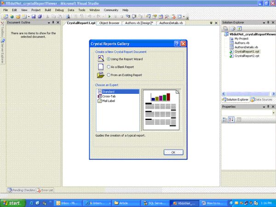Click the auto-hide pin on Properties panel

click(x=268, y=107)
